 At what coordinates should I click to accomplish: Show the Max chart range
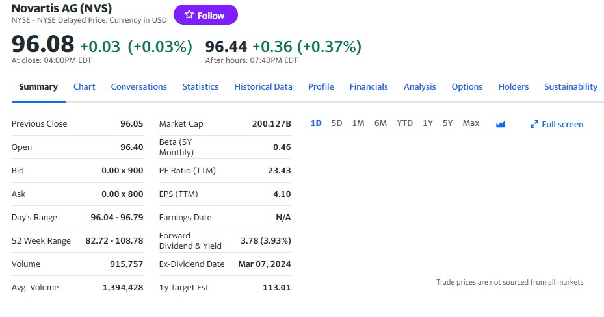point(471,123)
